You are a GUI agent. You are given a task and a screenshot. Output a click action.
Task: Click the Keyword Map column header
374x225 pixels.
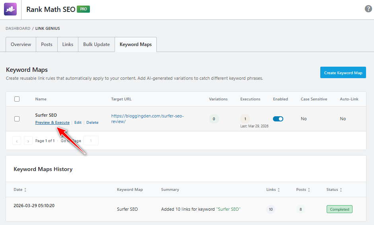coord(130,190)
